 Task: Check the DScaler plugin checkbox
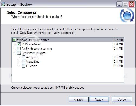click(23, 66)
